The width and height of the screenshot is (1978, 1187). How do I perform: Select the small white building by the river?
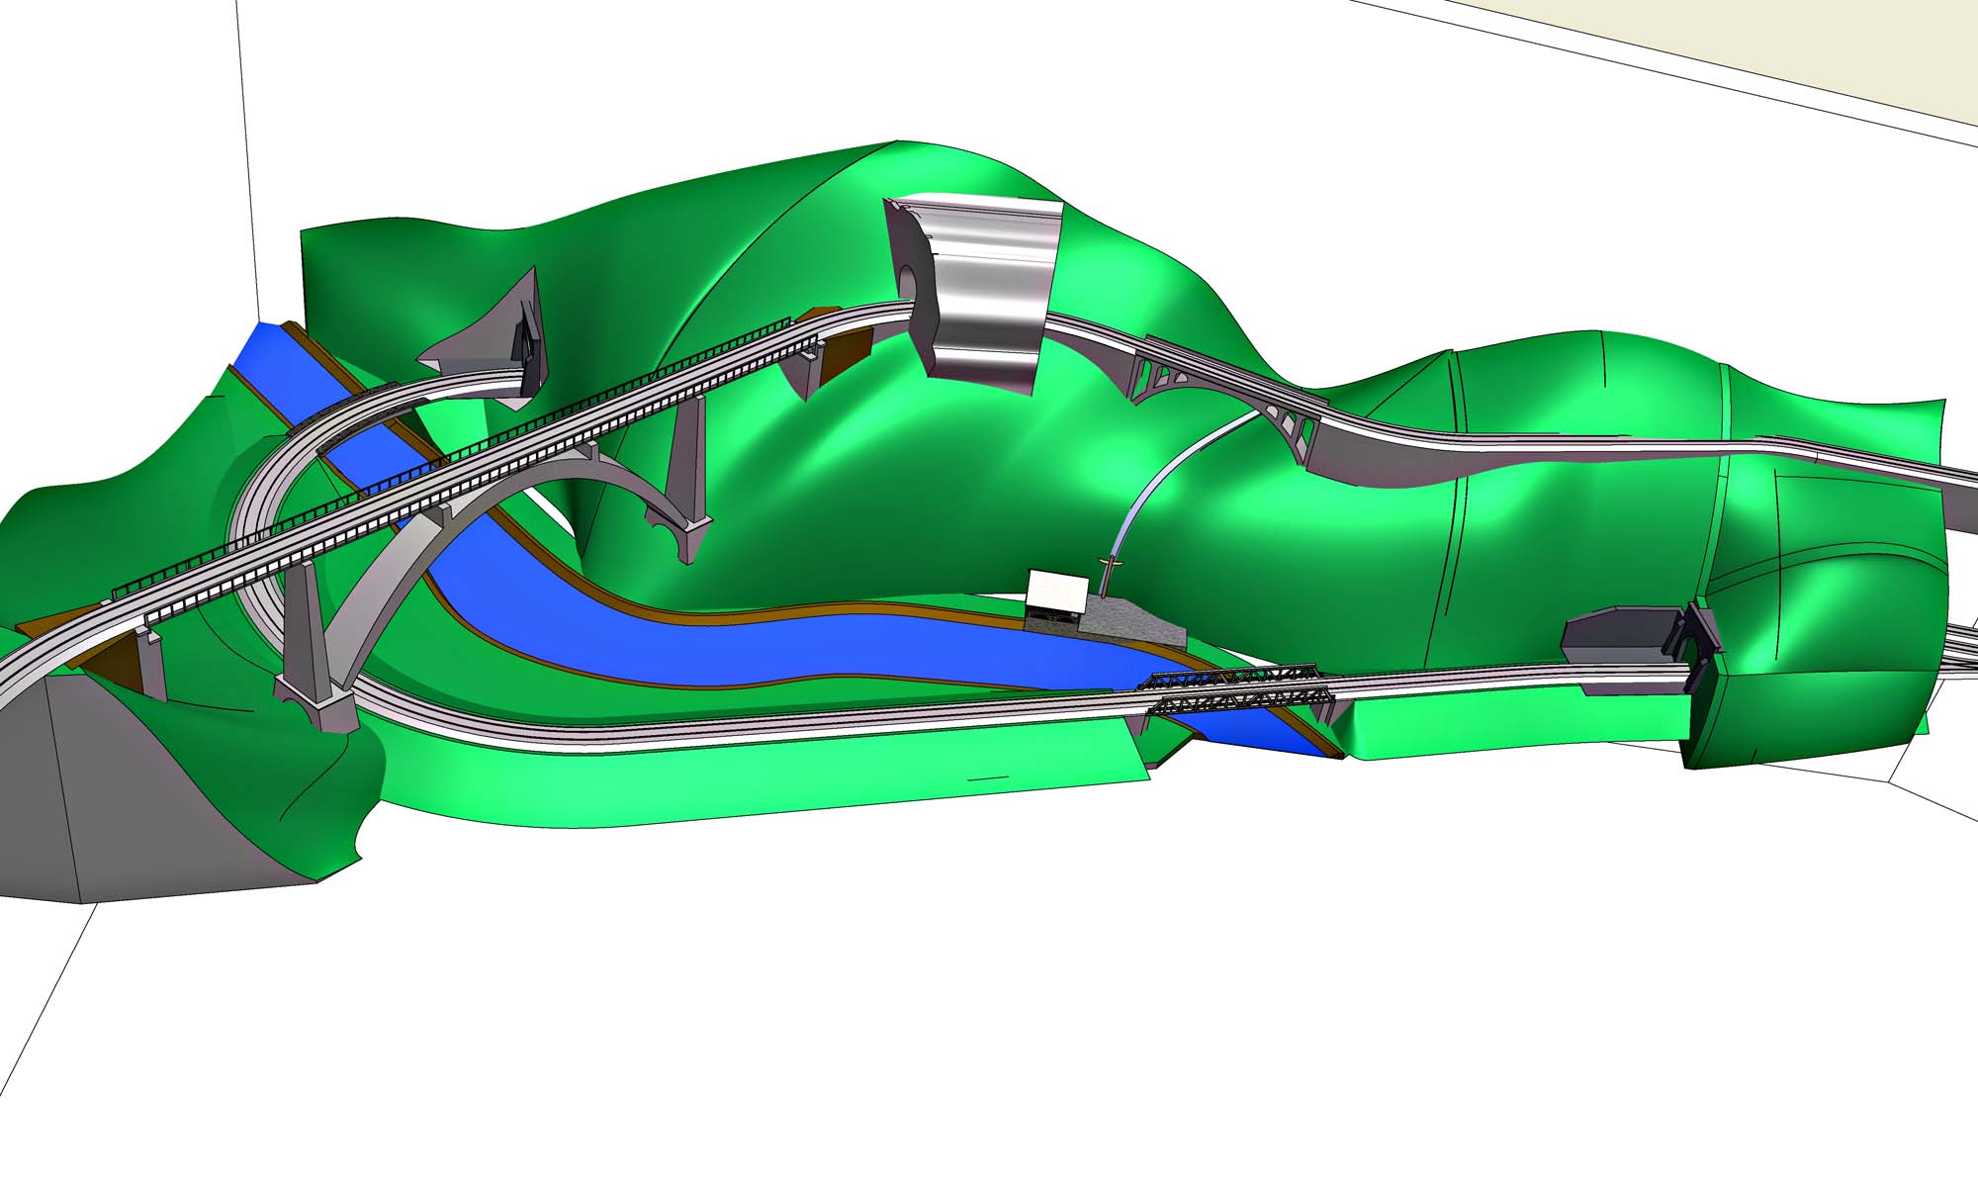pyautogui.click(x=1057, y=592)
